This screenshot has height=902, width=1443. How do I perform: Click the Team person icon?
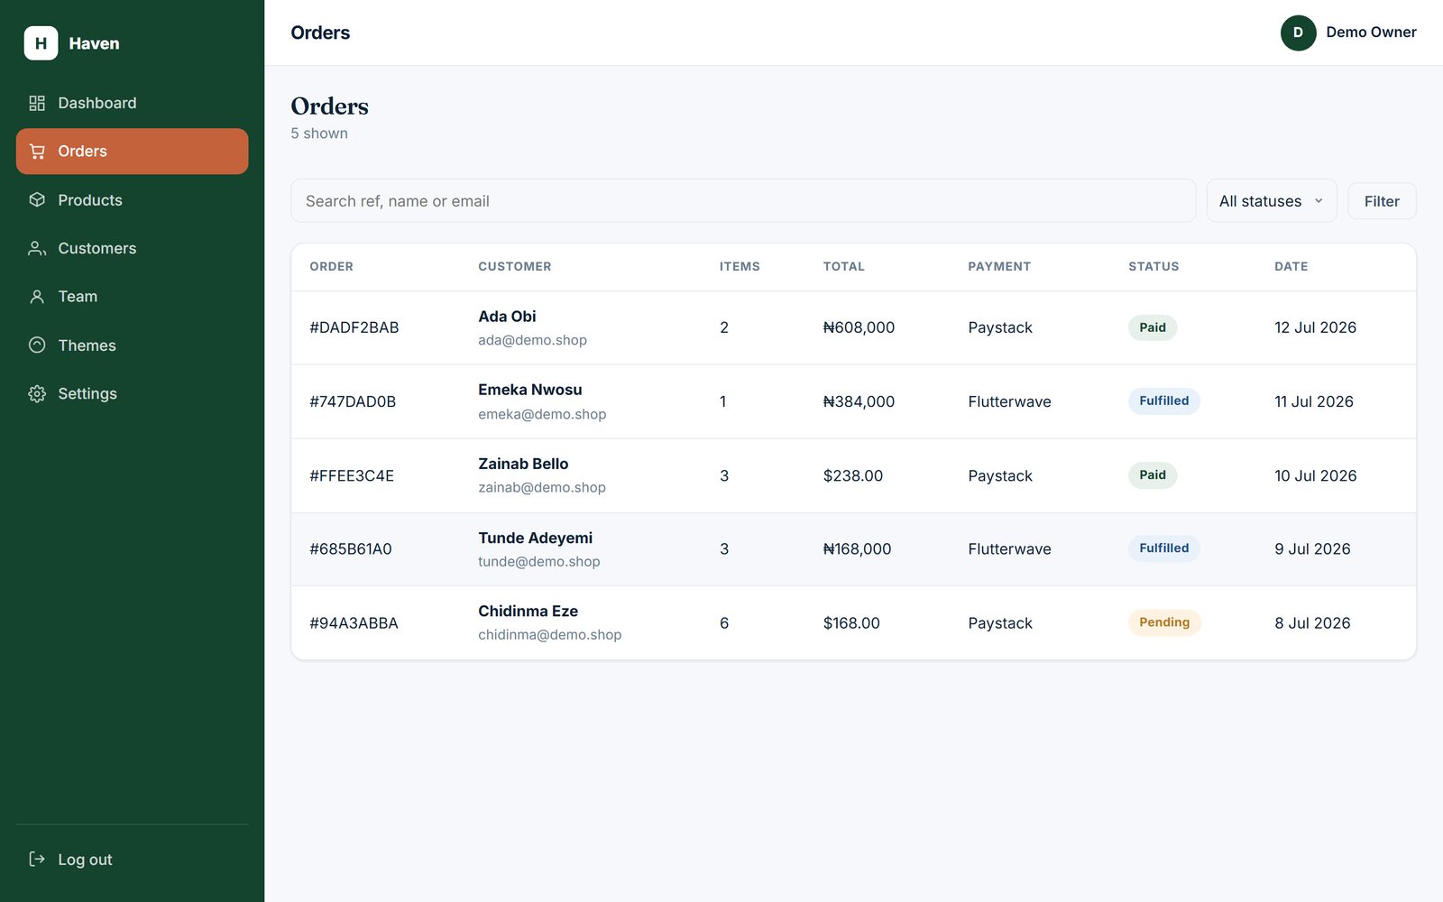coord(37,297)
